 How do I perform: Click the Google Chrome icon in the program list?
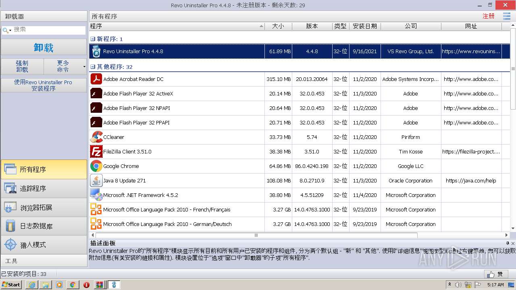96,166
